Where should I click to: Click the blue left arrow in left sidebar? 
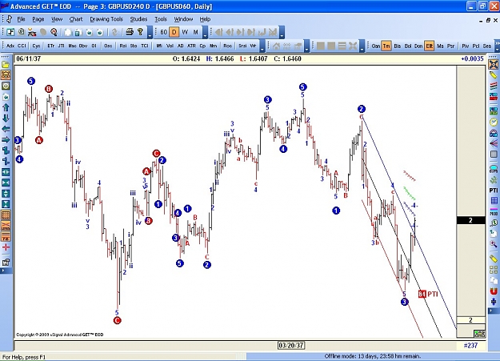(6, 129)
